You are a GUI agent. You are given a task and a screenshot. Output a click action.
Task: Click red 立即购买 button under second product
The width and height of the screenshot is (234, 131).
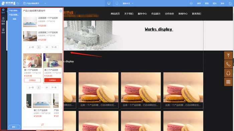52,80
